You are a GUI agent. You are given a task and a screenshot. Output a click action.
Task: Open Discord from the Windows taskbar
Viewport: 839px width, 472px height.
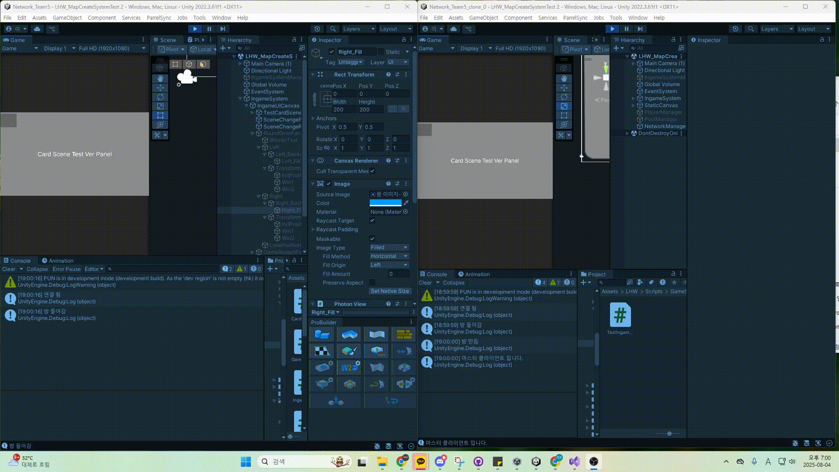[440, 462]
